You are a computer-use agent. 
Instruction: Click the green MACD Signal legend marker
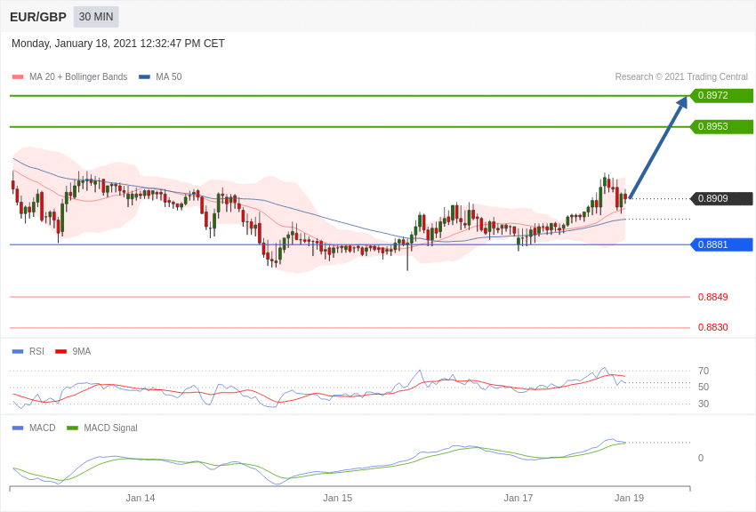(x=72, y=428)
